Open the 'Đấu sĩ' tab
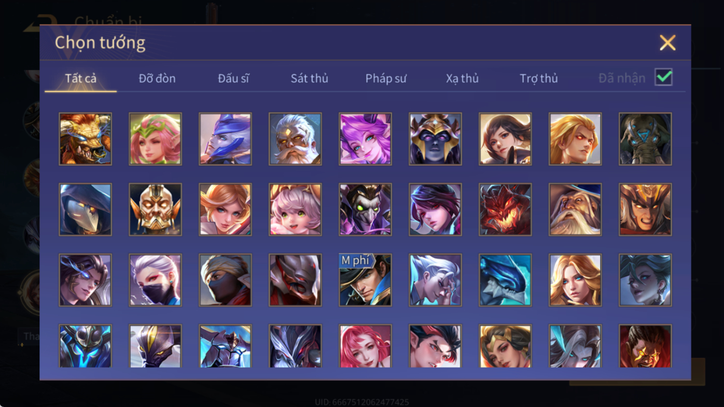724x407 pixels. 233,78
